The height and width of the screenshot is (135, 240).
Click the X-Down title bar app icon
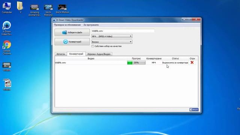(54, 20)
